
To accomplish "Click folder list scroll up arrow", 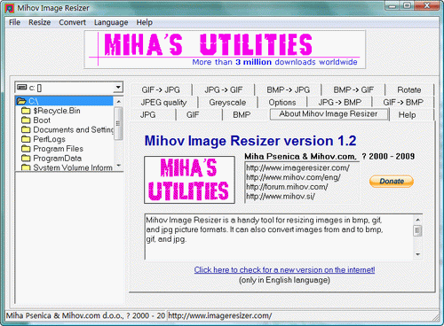I will pyautogui.click(x=118, y=101).
